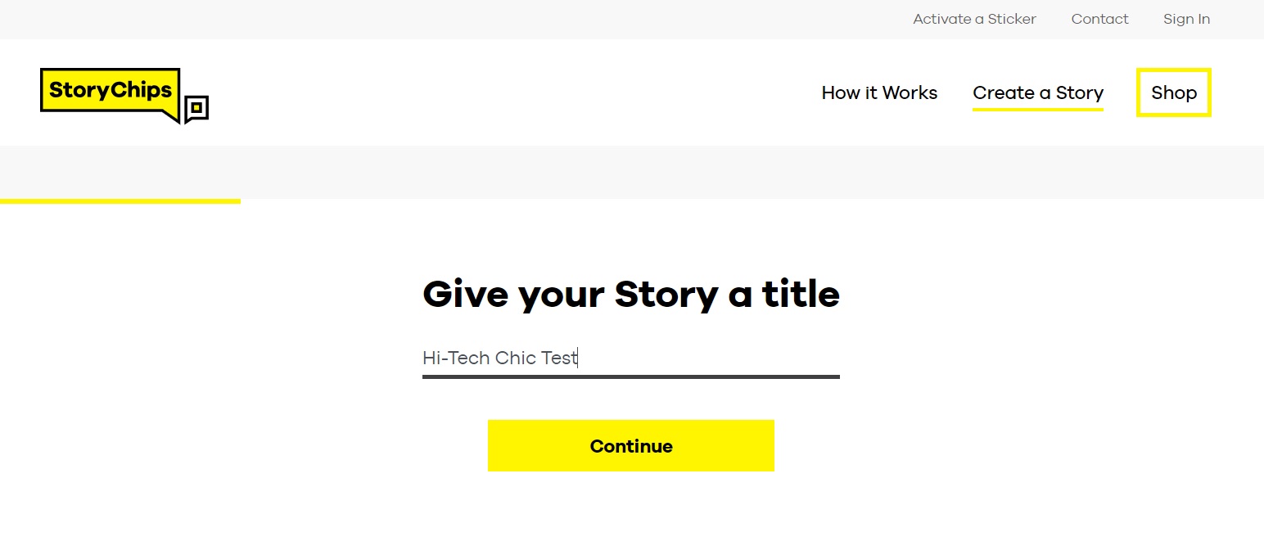Click the yellow underline under Create a Story
This screenshot has height=559, width=1264.
1038,109
